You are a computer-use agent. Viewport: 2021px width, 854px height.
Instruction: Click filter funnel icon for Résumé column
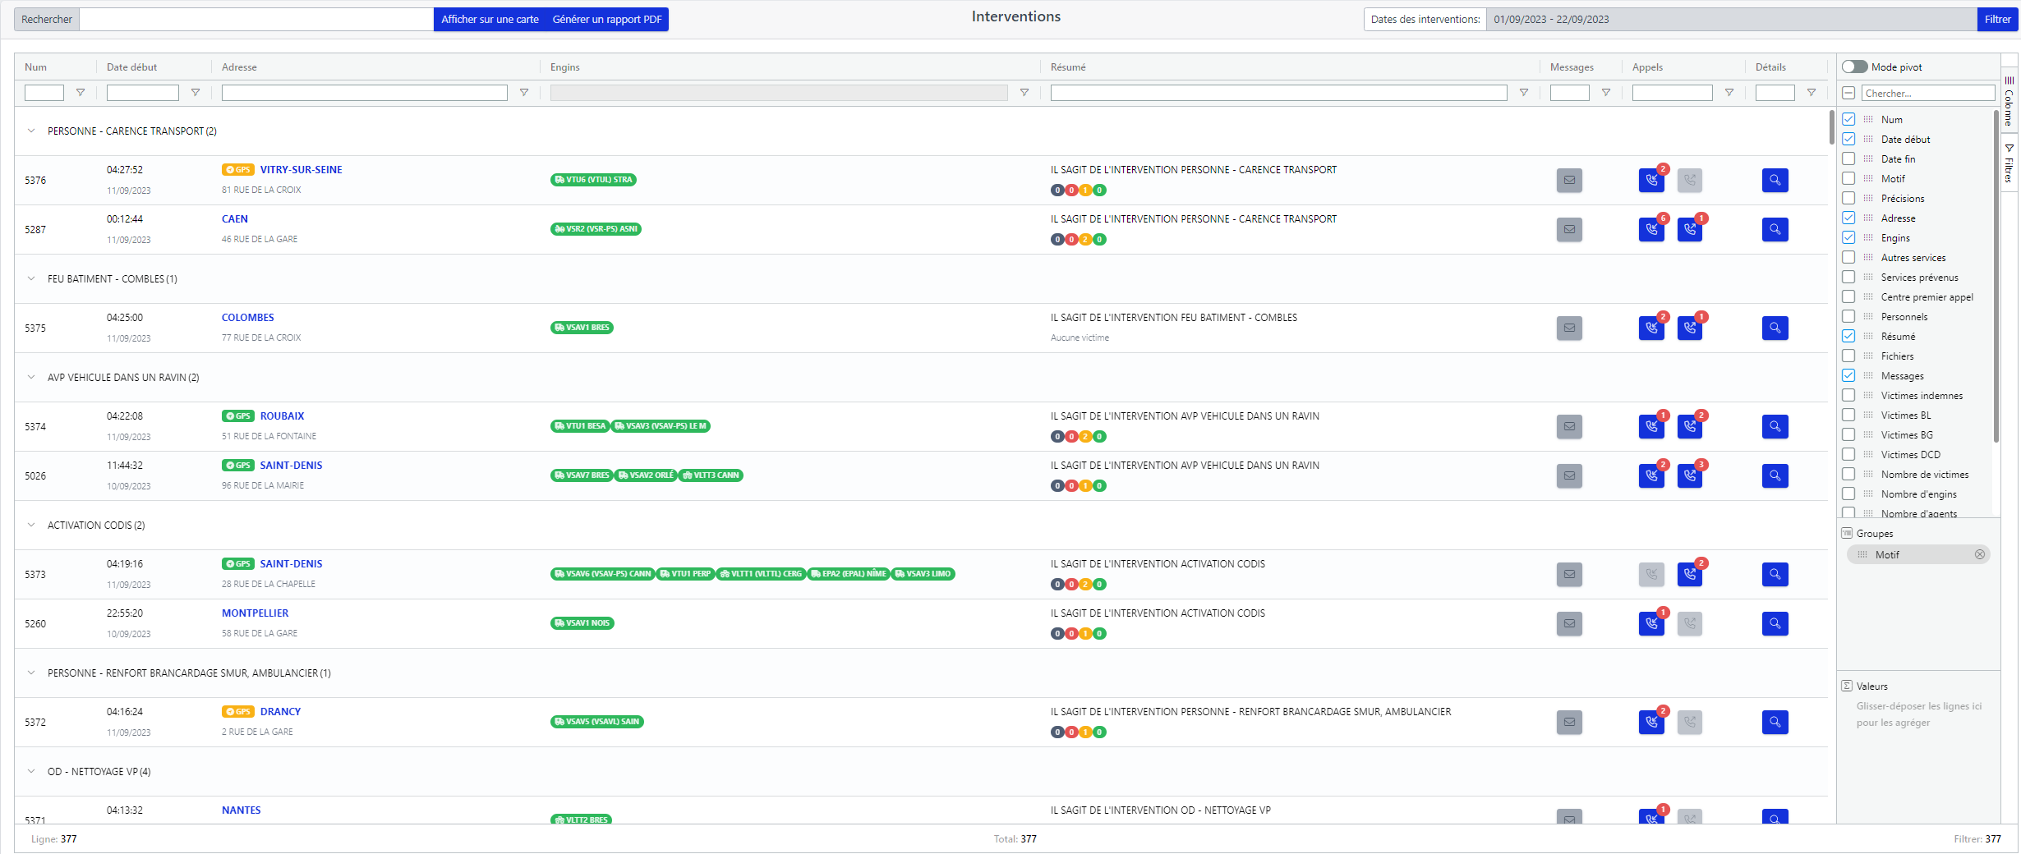click(x=1524, y=93)
